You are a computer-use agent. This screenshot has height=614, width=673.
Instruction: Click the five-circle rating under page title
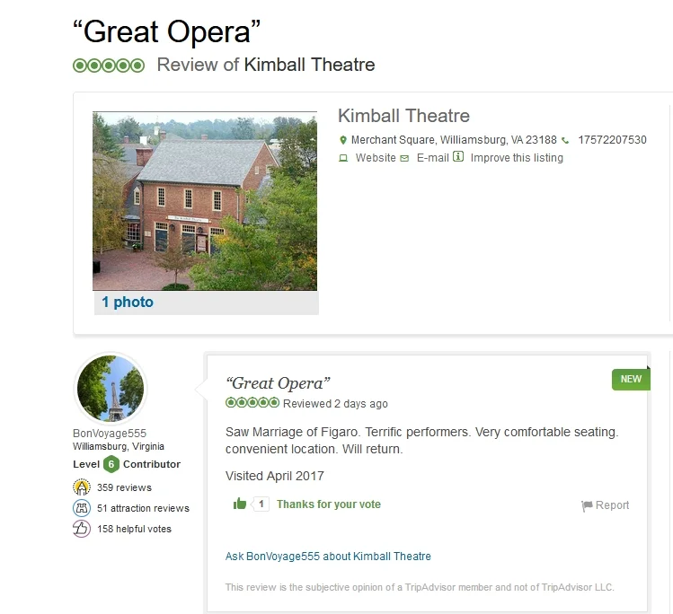click(109, 66)
